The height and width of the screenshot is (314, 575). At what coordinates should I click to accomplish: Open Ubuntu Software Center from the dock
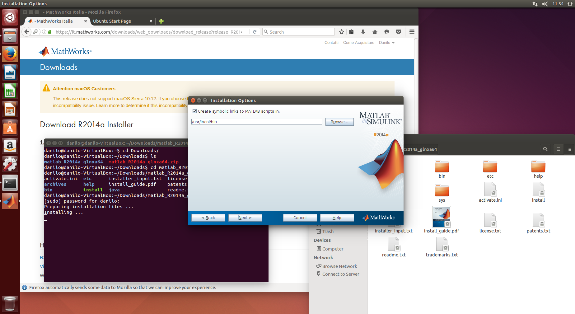(10, 128)
